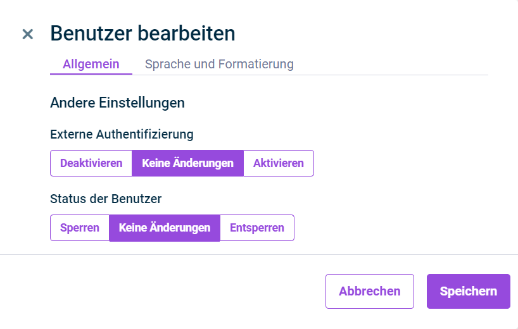Select Keine Änderungen under Status der Benutzer
Image resolution: width=518 pixels, height=329 pixels.
click(165, 228)
